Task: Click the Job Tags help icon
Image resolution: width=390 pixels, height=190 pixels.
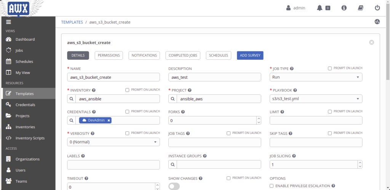Action: point(188,134)
